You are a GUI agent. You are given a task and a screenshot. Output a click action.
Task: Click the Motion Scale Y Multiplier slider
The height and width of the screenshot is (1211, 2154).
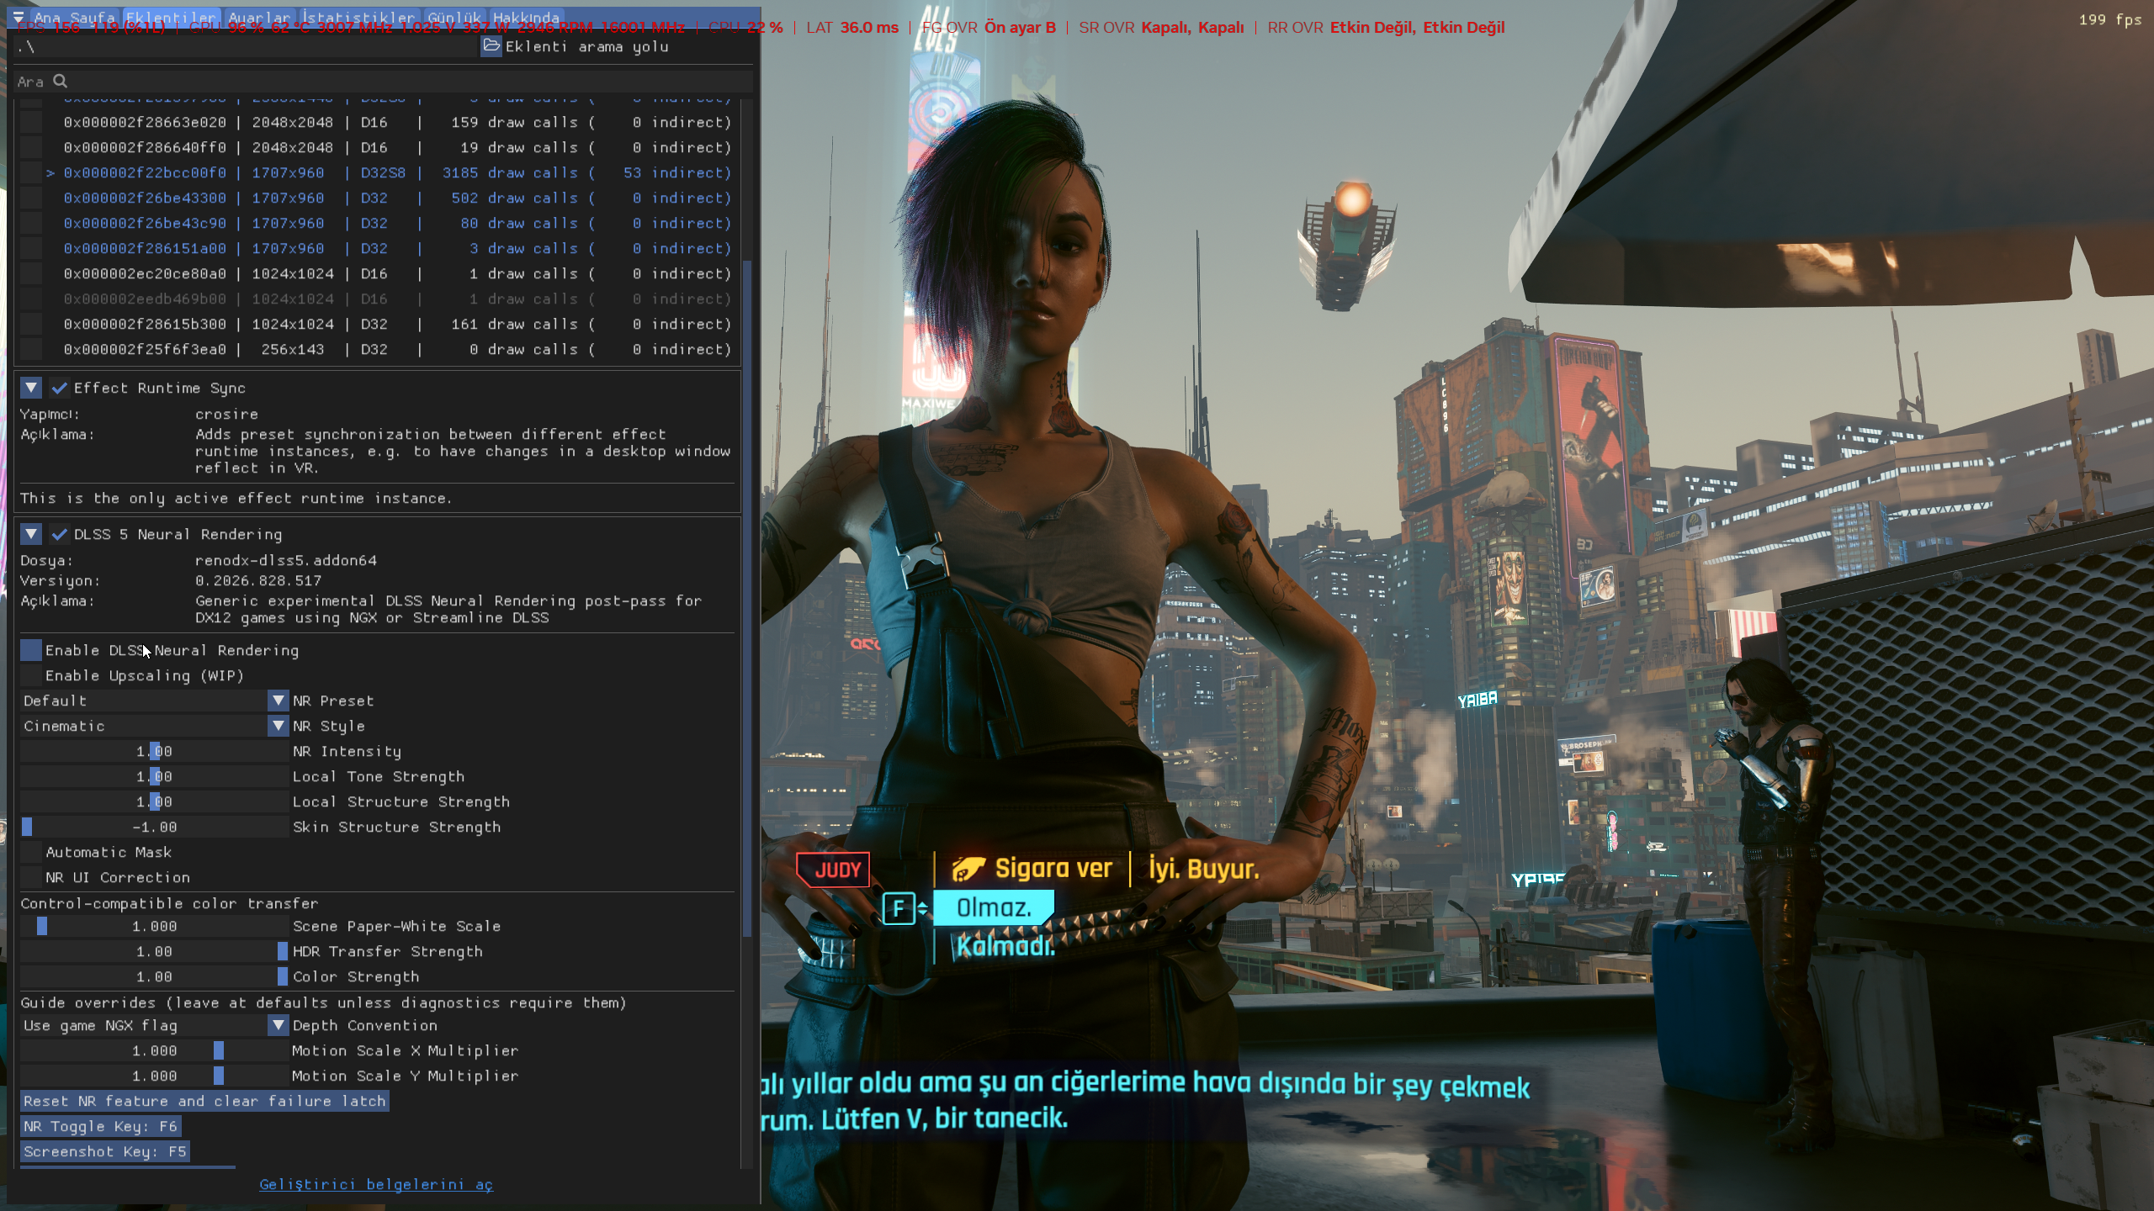pos(155,1076)
